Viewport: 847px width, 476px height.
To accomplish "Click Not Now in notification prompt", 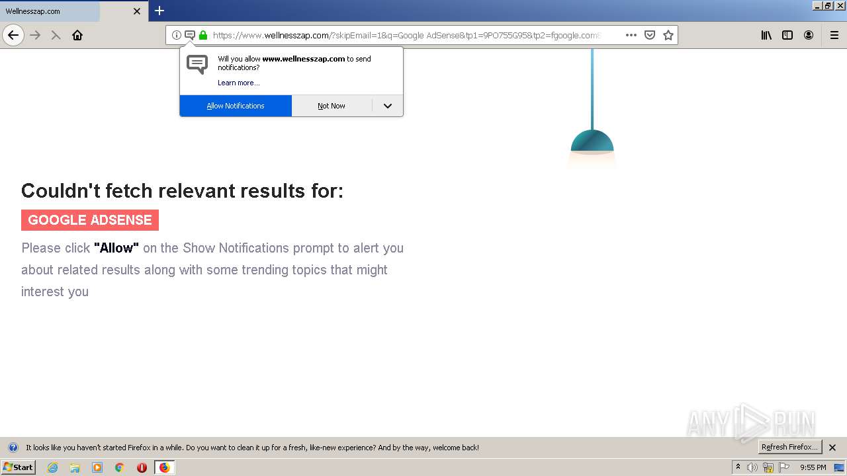I will click(332, 106).
